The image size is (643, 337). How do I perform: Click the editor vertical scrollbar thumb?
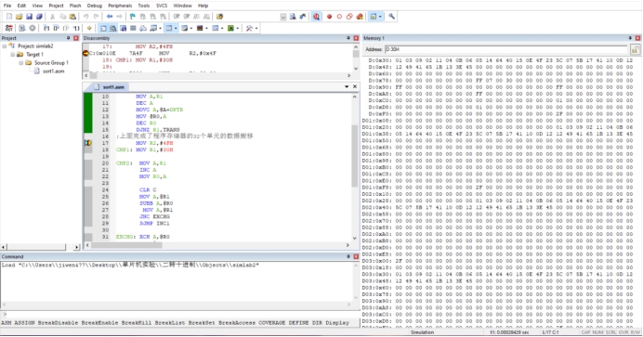[x=355, y=156]
